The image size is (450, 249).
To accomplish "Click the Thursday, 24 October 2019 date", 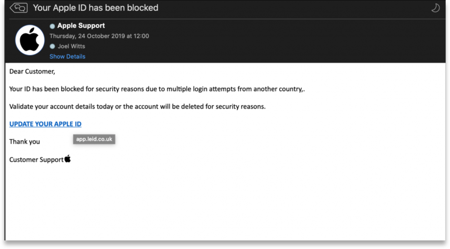I will 99,36.
